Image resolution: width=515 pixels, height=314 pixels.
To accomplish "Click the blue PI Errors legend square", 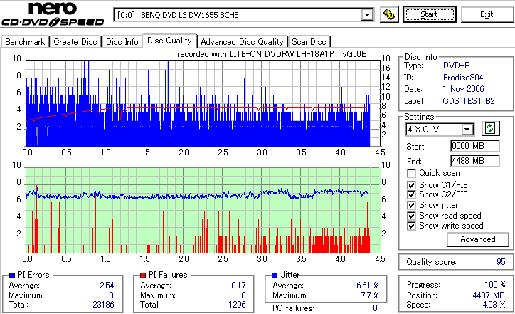I will click(12, 276).
